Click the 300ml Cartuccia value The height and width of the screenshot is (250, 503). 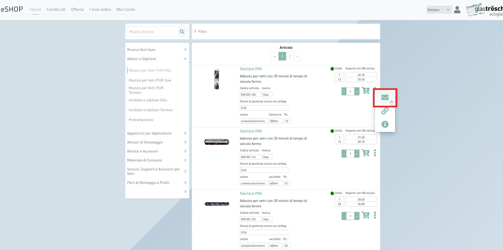pyautogui.click(x=276, y=121)
